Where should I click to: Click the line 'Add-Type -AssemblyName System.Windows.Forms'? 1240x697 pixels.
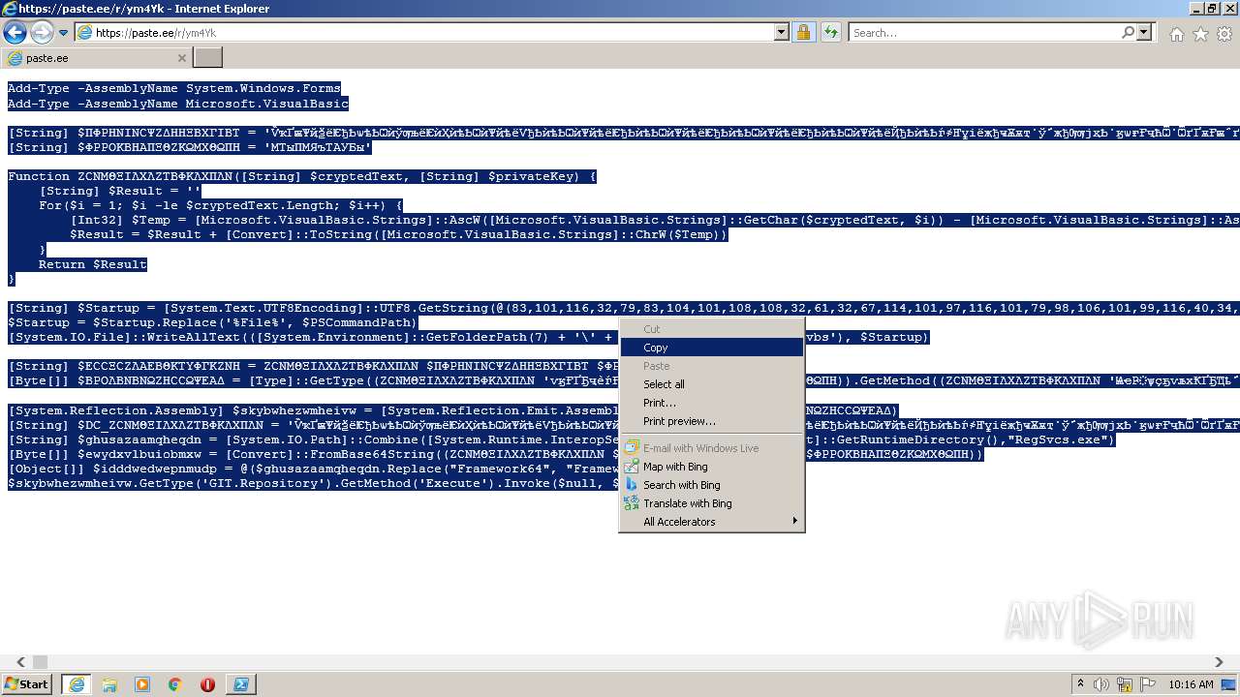(x=174, y=88)
